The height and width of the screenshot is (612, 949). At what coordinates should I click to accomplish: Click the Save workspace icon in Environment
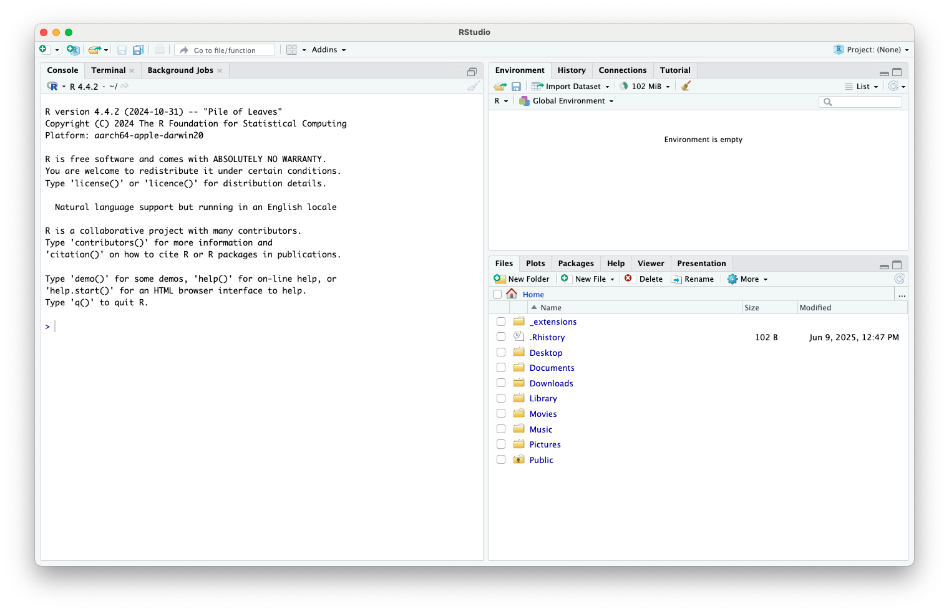click(x=516, y=87)
